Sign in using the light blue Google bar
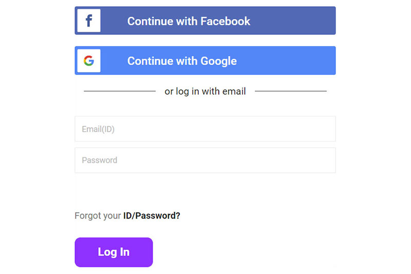The image size is (411, 274). click(205, 61)
